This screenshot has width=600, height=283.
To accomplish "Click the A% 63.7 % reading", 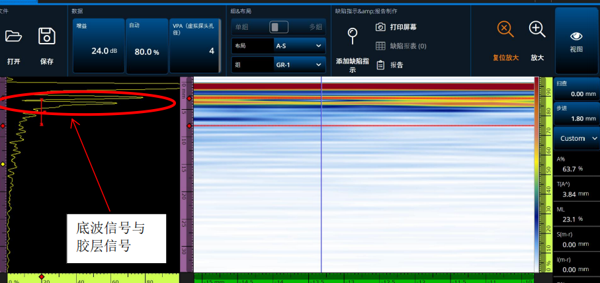I will tap(576, 164).
